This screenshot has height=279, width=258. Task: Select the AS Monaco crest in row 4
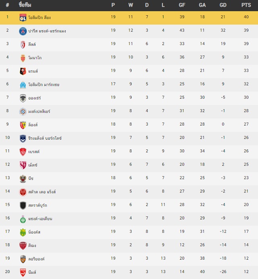point(23,58)
